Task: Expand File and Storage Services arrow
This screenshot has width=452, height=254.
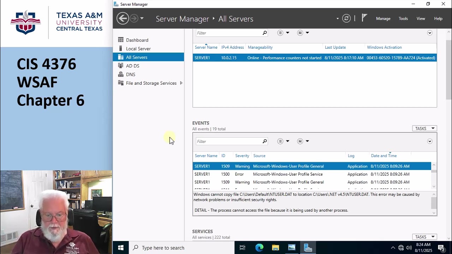Action: point(181,83)
